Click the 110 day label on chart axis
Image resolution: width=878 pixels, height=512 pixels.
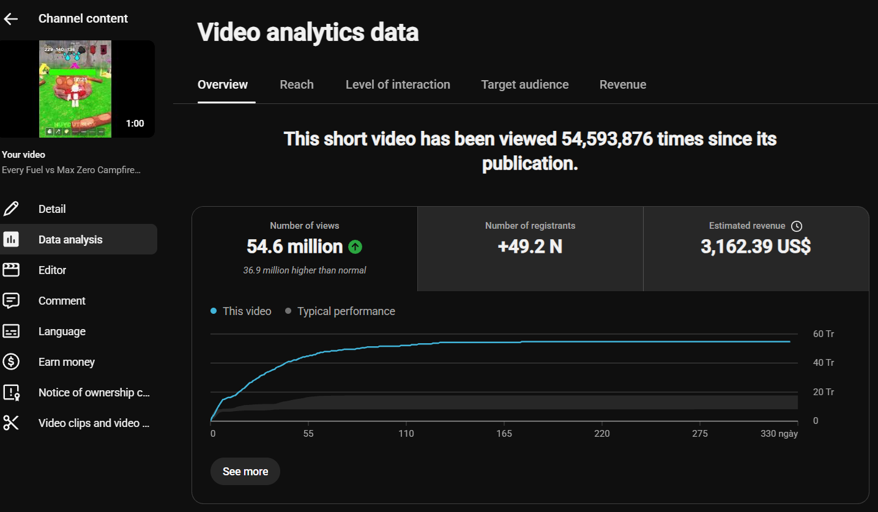(406, 434)
